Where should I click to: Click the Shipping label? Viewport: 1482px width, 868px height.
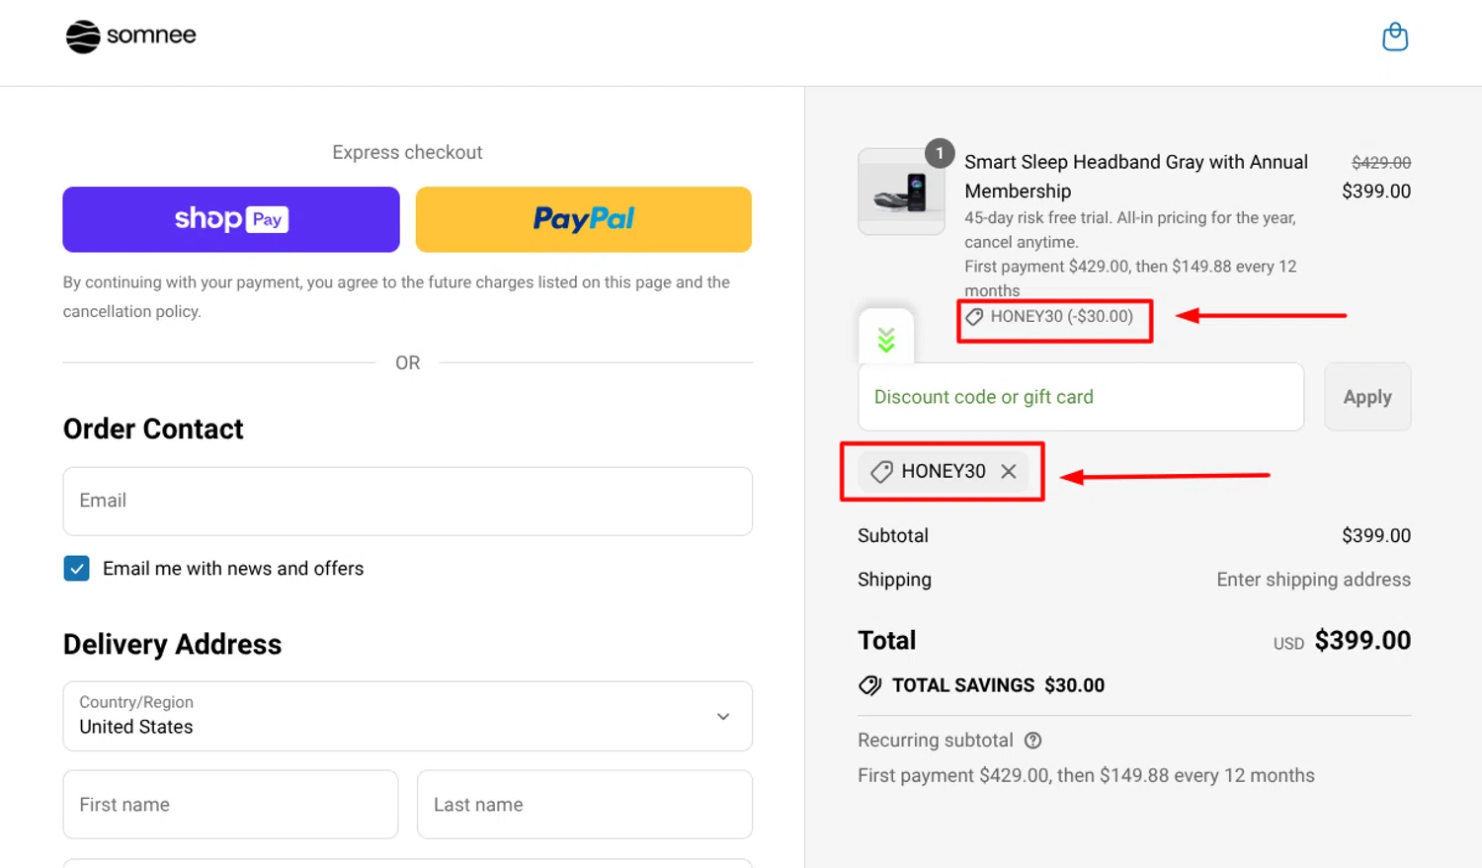point(894,580)
